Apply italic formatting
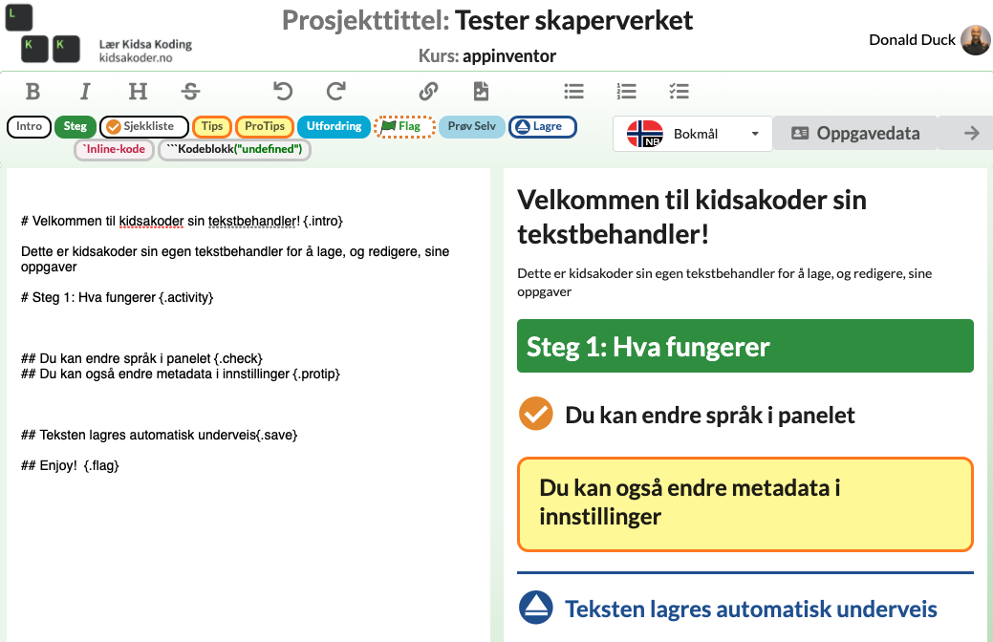Screen dimensions: 993x642 (85, 91)
